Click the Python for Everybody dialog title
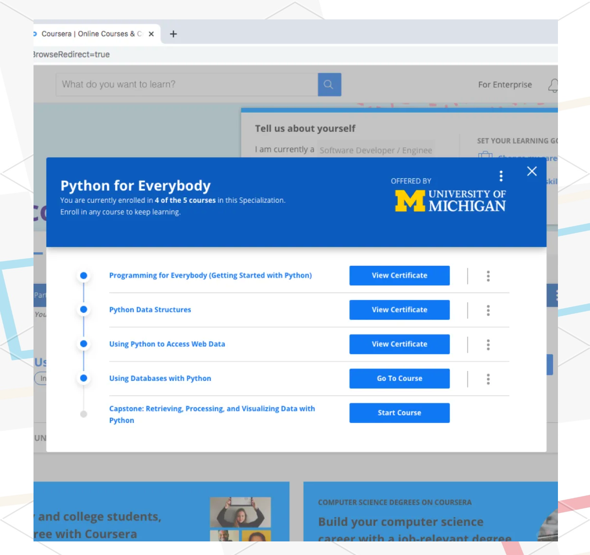Viewport: 590px width, 555px height. 135,186
